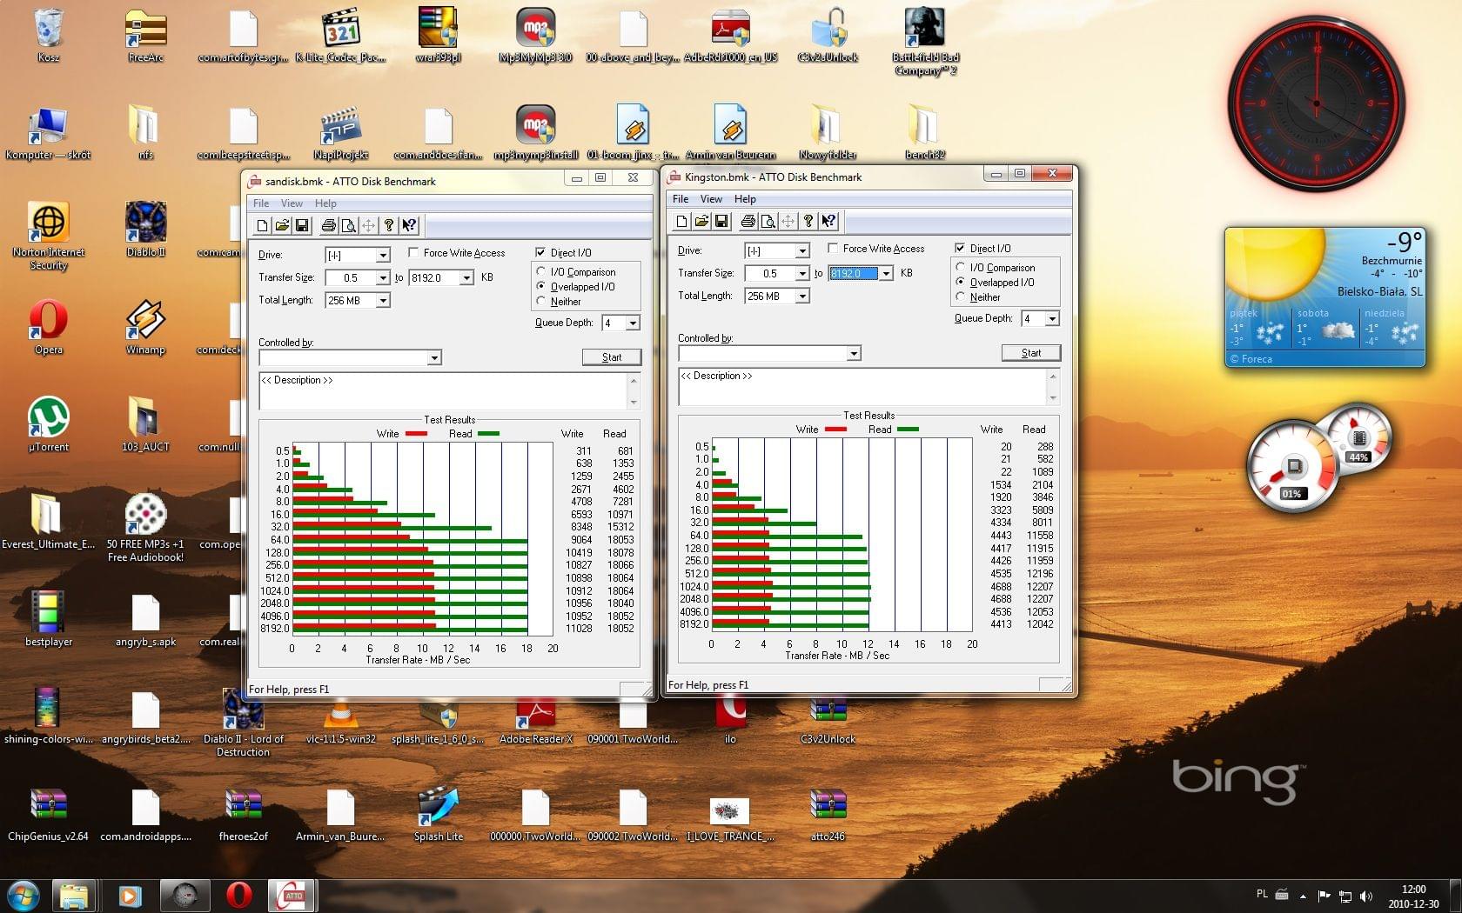Screen dimensions: 1462x913
Task: Click New document icon in sandisk window
Action: pos(262,226)
